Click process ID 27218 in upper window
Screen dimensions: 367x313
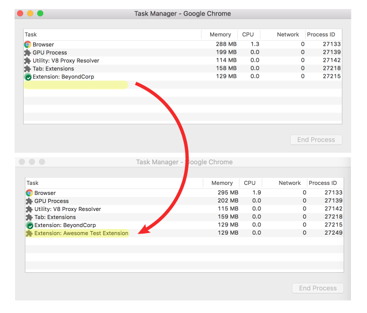(332, 68)
